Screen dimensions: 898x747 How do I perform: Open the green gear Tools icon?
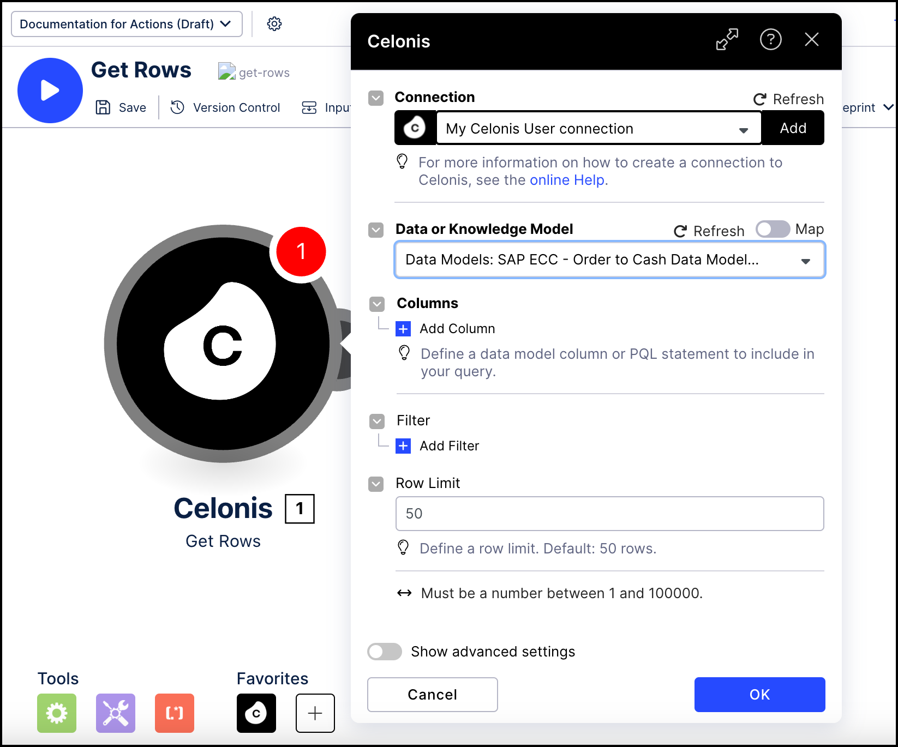pyautogui.click(x=57, y=713)
